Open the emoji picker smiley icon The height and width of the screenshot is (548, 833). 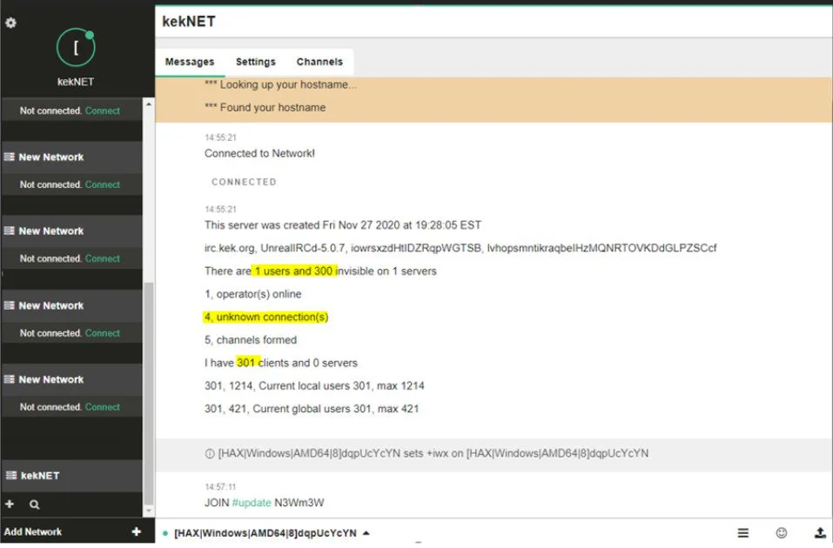781,532
